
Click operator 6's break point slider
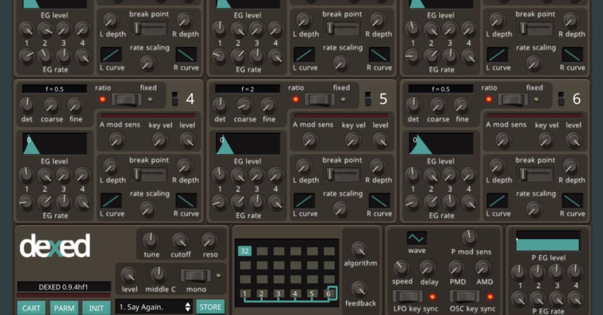tap(536, 173)
